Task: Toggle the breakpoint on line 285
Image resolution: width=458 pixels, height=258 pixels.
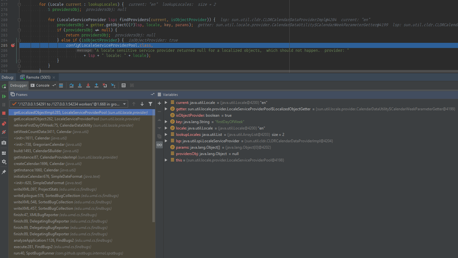Action: (x=12, y=45)
